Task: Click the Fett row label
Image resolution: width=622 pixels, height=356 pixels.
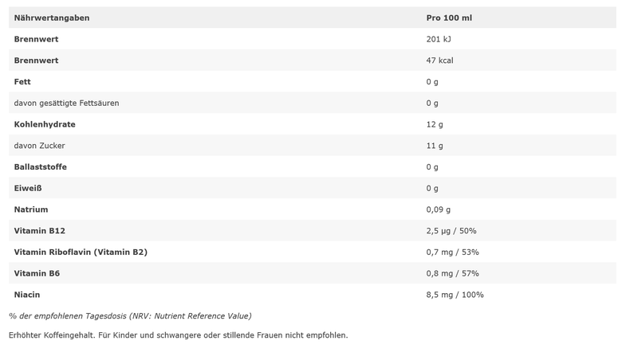Action: pos(22,82)
